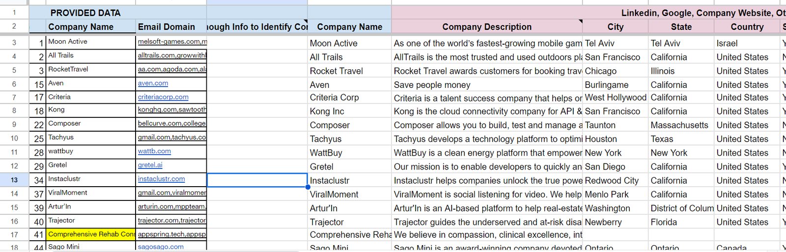
Task: Select row 13 header
Action: coord(14,180)
